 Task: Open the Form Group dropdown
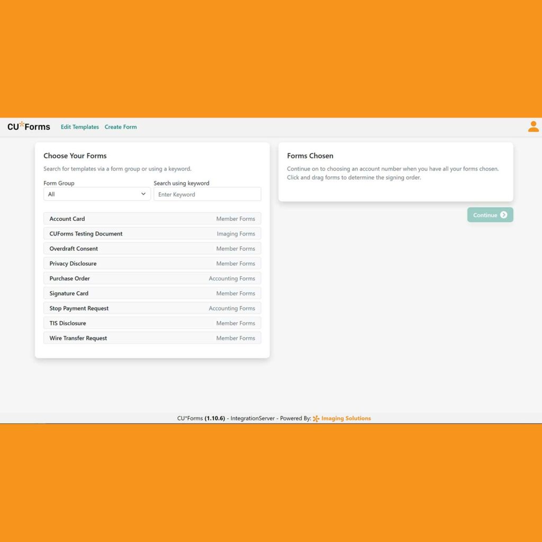(x=97, y=194)
